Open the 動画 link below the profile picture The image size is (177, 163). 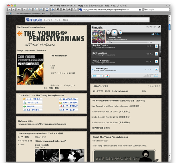tap(57, 88)
